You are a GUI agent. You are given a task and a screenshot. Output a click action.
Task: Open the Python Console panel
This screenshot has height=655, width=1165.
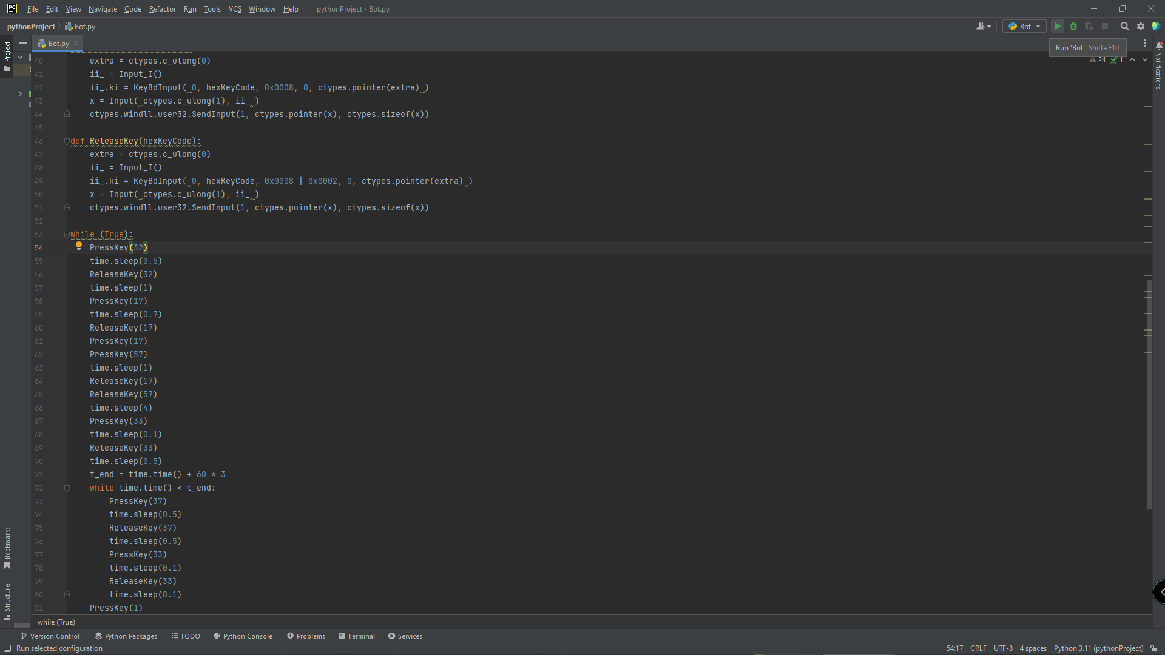click(243, 636)
